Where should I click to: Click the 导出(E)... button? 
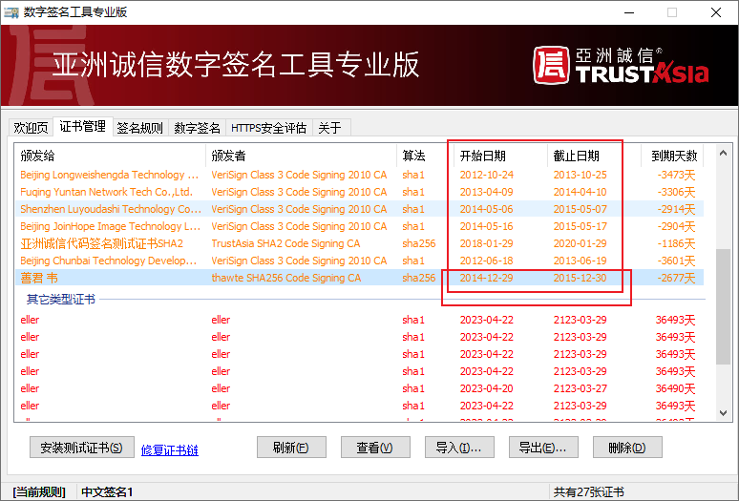(x=543, y=448)
